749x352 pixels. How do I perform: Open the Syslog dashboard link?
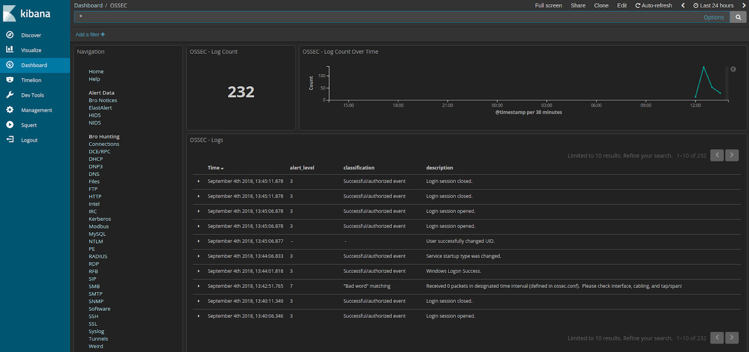point(96,331)
